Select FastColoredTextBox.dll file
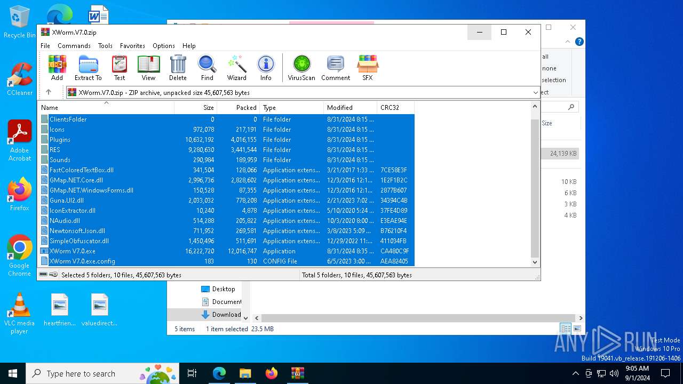 click(x=227, y=170)
